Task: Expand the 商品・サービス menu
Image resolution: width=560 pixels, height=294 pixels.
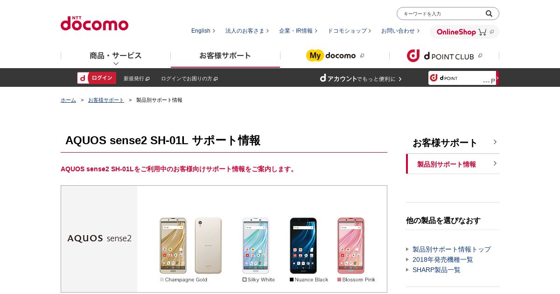Action: pos(116,58)
